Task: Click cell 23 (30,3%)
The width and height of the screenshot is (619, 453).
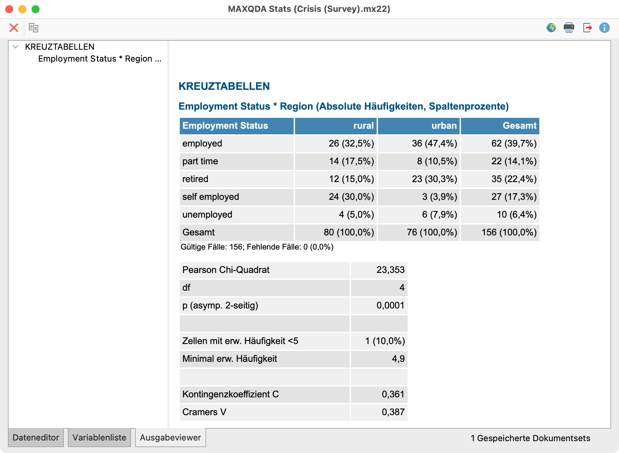Action: tap(418, 179)
